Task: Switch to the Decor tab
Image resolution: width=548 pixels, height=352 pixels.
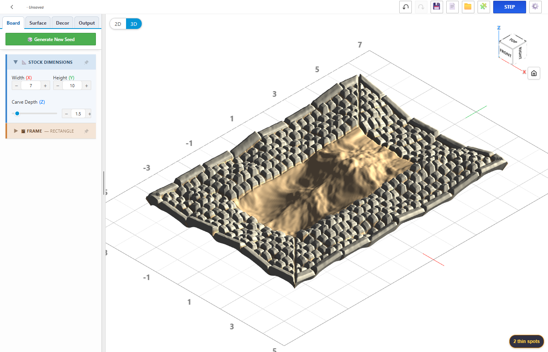Action: (63, 23)
